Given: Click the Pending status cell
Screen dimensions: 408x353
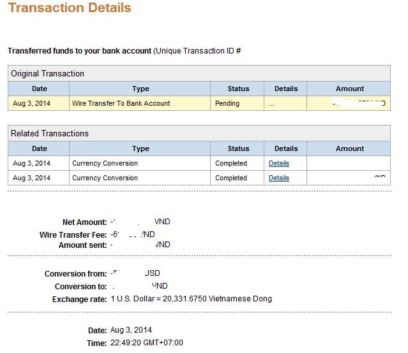Looking at the screenshot, I should 227,103.
